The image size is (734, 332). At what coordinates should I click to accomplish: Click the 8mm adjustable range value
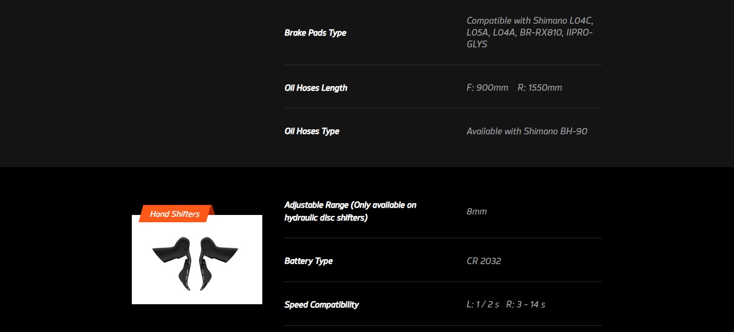coord(476,211)
